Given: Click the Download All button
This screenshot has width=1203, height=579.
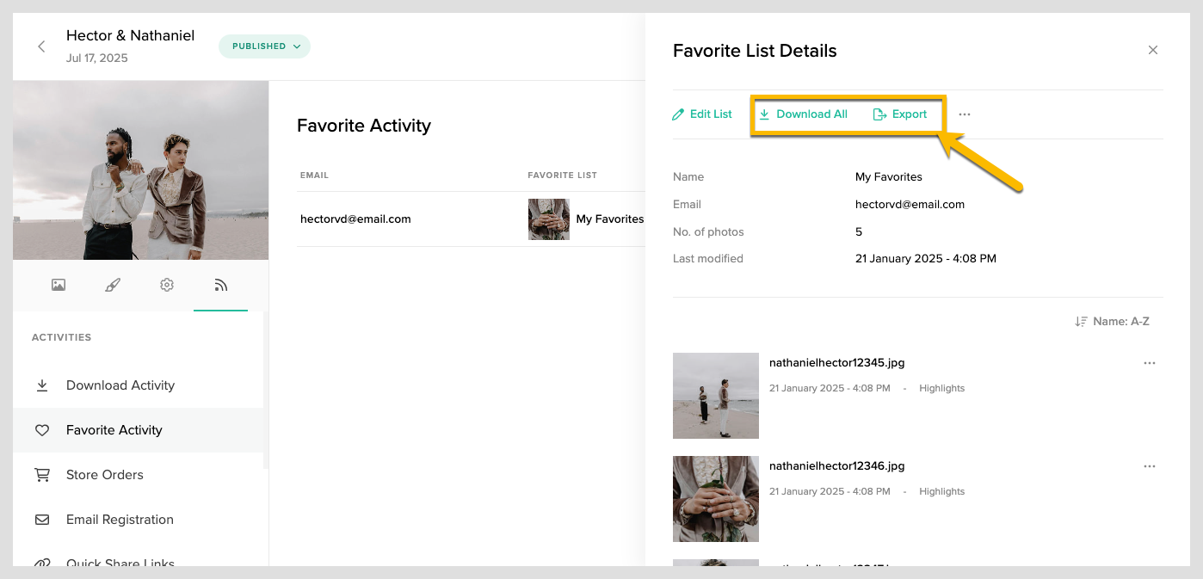Looking at the screenshot, I should (x=803, y=114).
